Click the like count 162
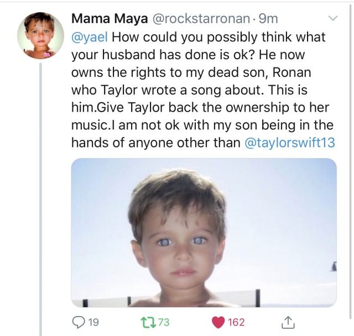 237,322
